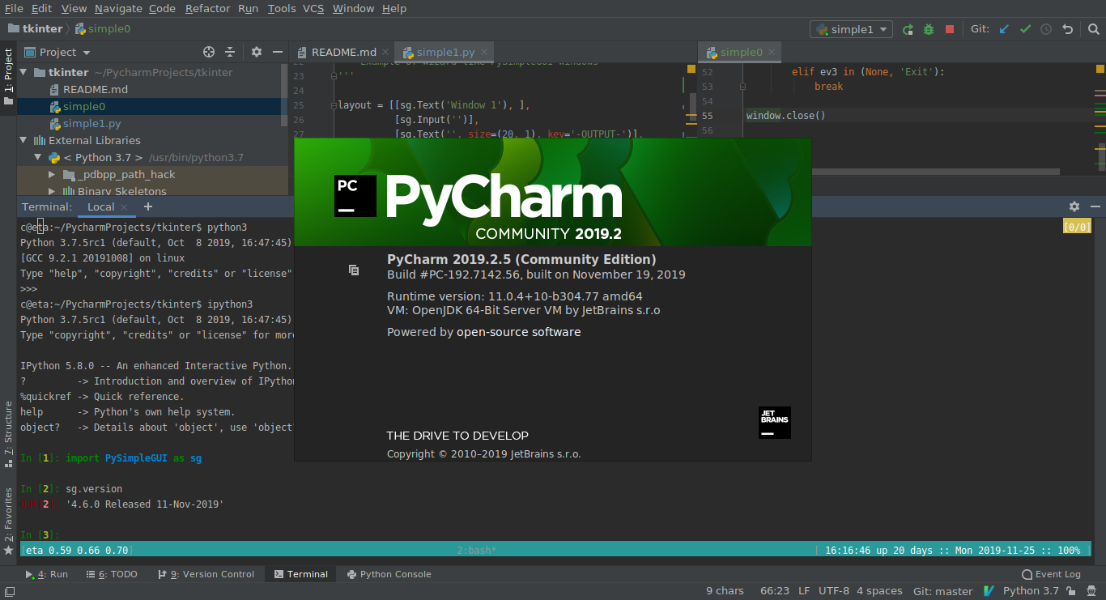Collapse the External Libraries node
The width and height of the screenshot is (1106, 600).
point(23,140)
